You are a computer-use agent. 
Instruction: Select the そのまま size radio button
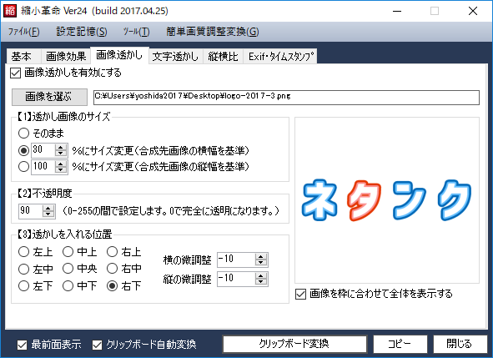click(x=23, y=133)
